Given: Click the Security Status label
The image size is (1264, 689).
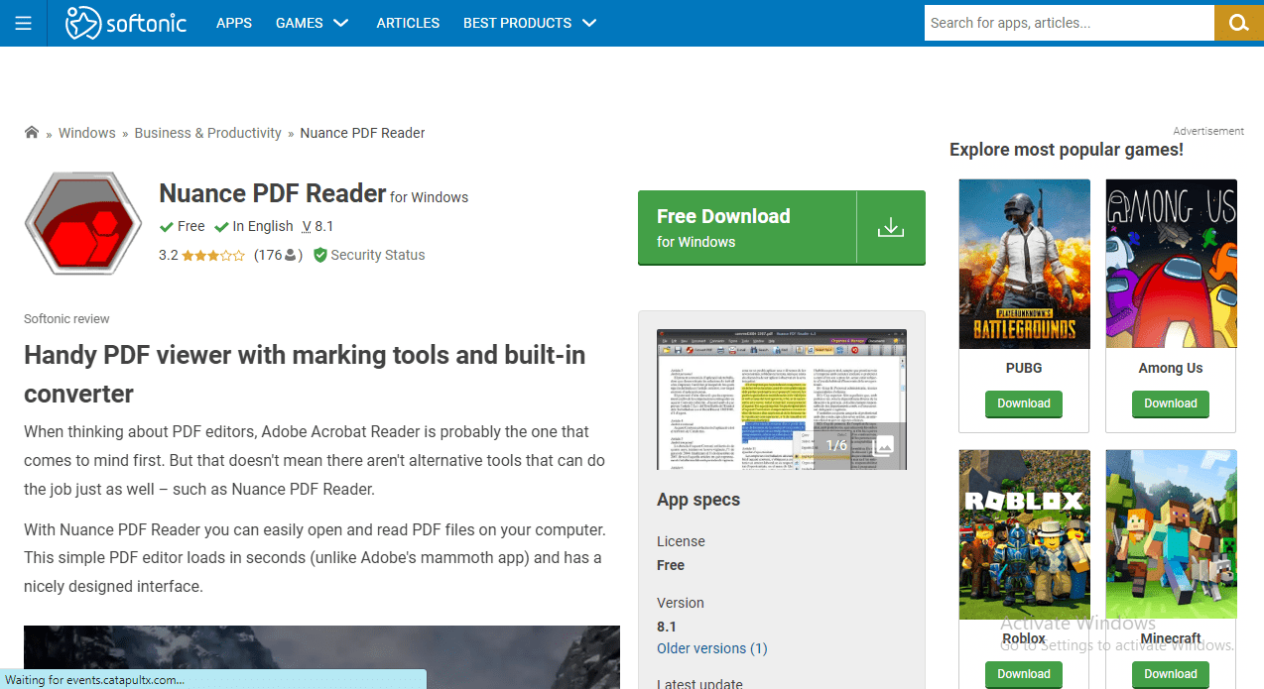Looking at the screenshot, I should tap(378, 255).
